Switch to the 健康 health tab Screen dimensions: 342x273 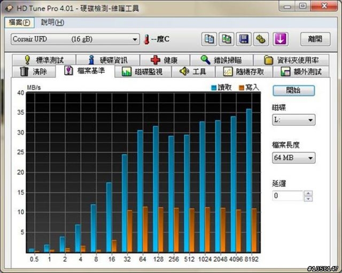165,60
